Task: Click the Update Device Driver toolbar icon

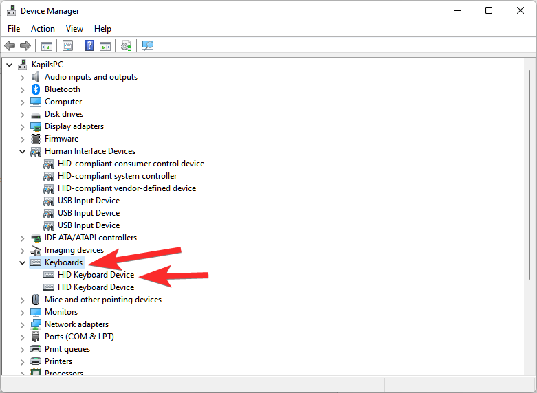Action: point(126,46)
